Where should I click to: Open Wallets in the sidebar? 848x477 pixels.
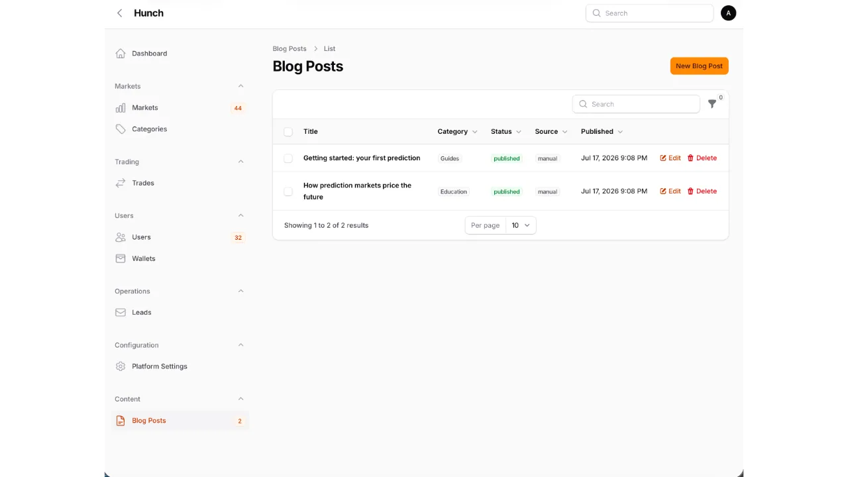tap(182, 258)
